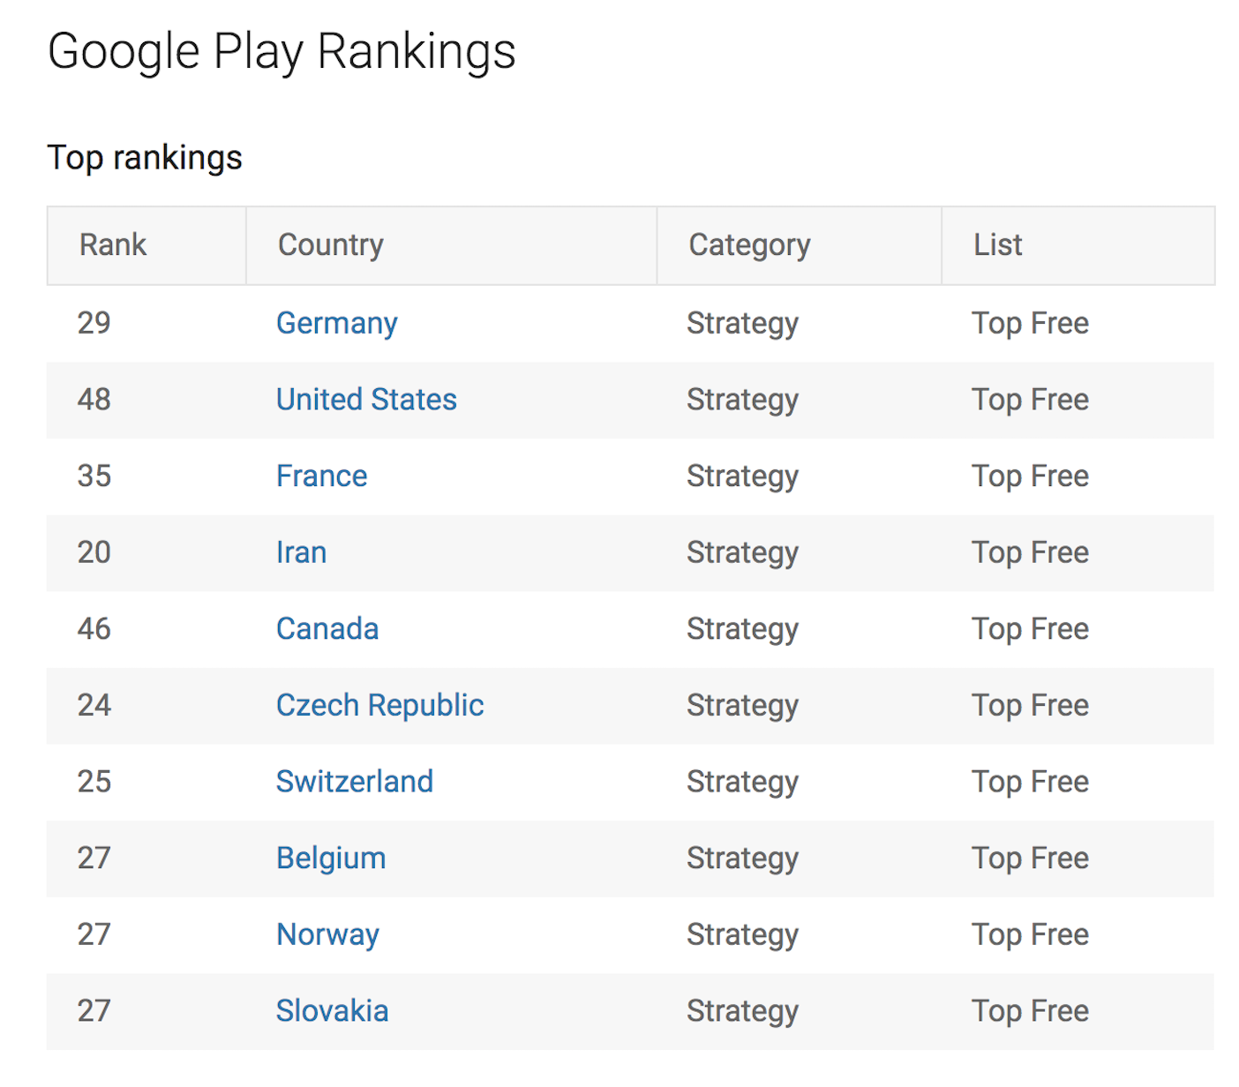Click the Czech Republic link
Screen dimensions: 1239x1087
[x=379, y=706]
